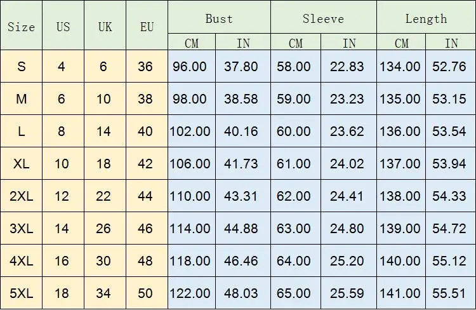This screenshot has width=476, height=310.
Task: Select the Bust header cell
Action: click(219, 17)
